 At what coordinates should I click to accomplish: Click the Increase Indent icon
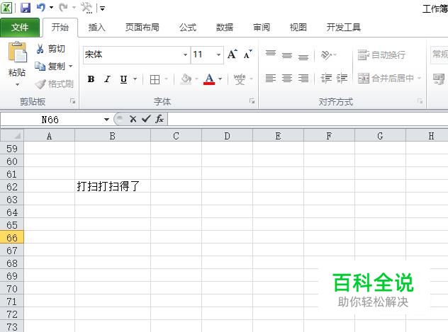pyautogui.click(x=342, y=78)
